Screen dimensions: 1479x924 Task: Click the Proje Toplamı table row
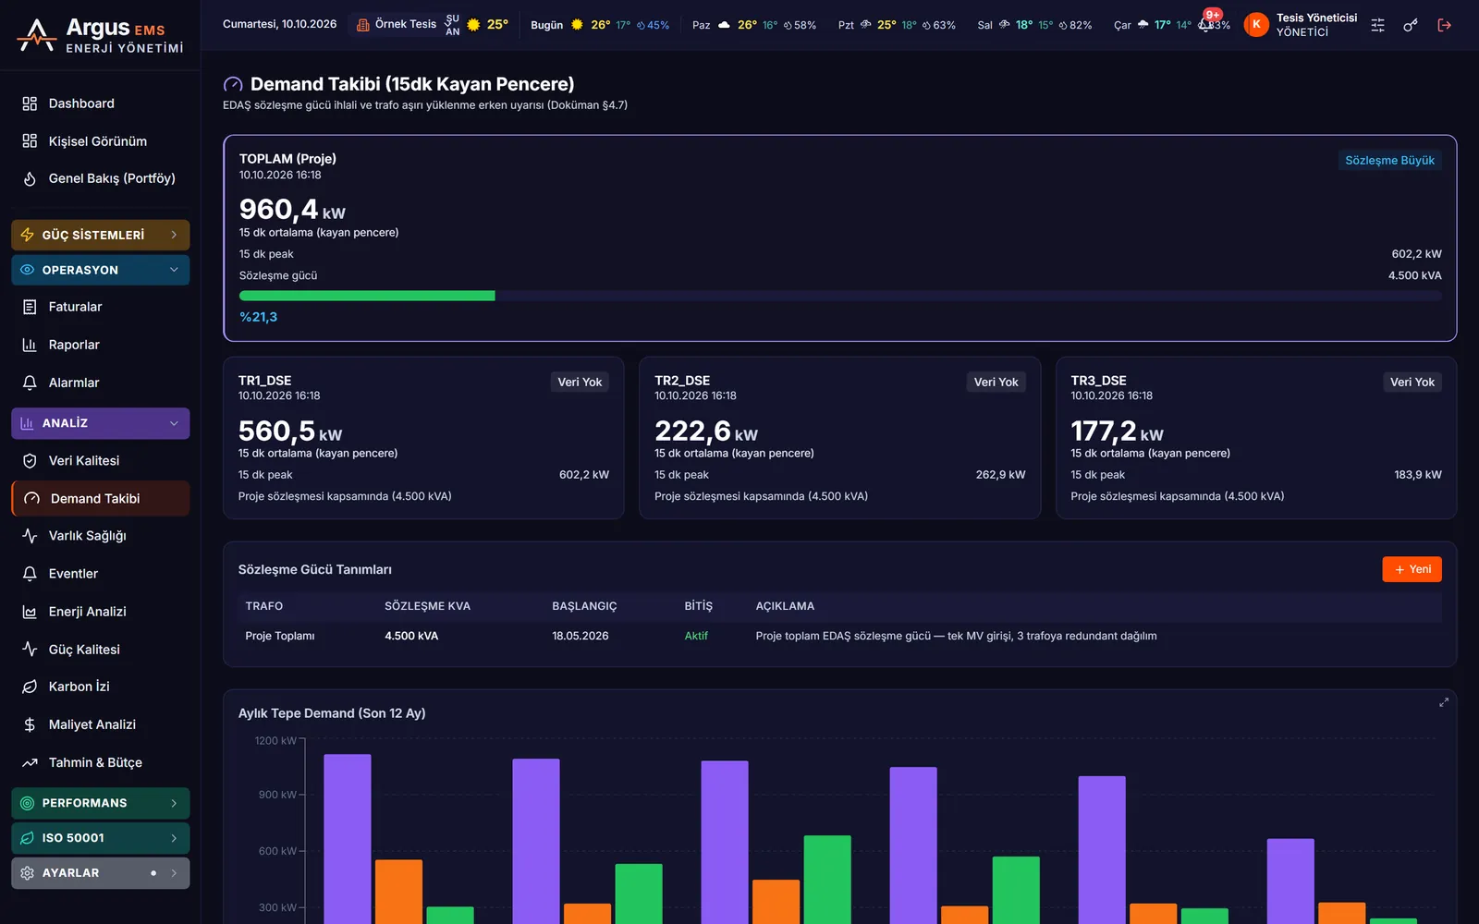point(839,636)
